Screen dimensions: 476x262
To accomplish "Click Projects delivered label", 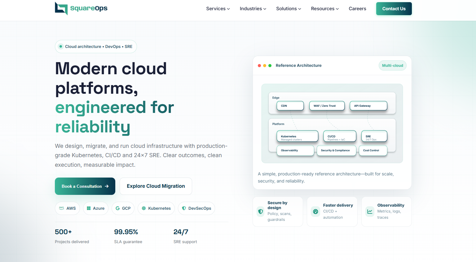I will [x=72, y=242].
